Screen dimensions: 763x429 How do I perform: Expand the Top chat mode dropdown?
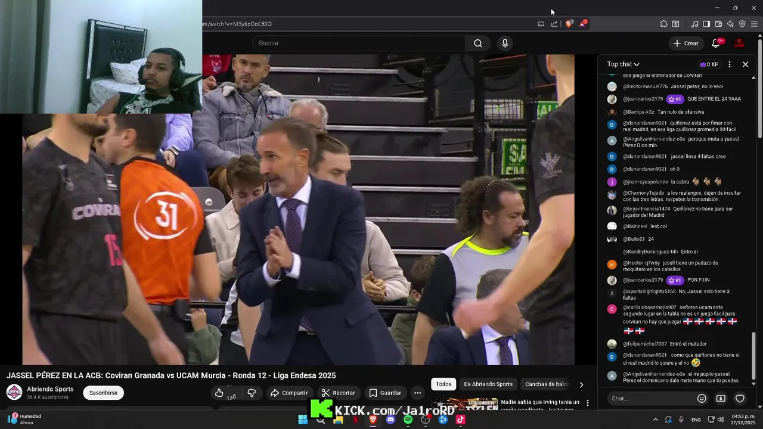624,64
